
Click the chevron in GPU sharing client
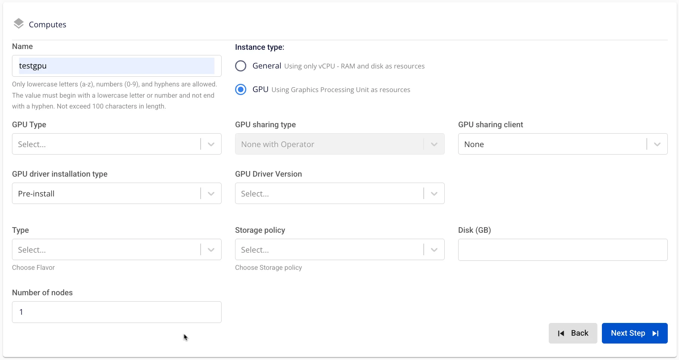point(657,144)
